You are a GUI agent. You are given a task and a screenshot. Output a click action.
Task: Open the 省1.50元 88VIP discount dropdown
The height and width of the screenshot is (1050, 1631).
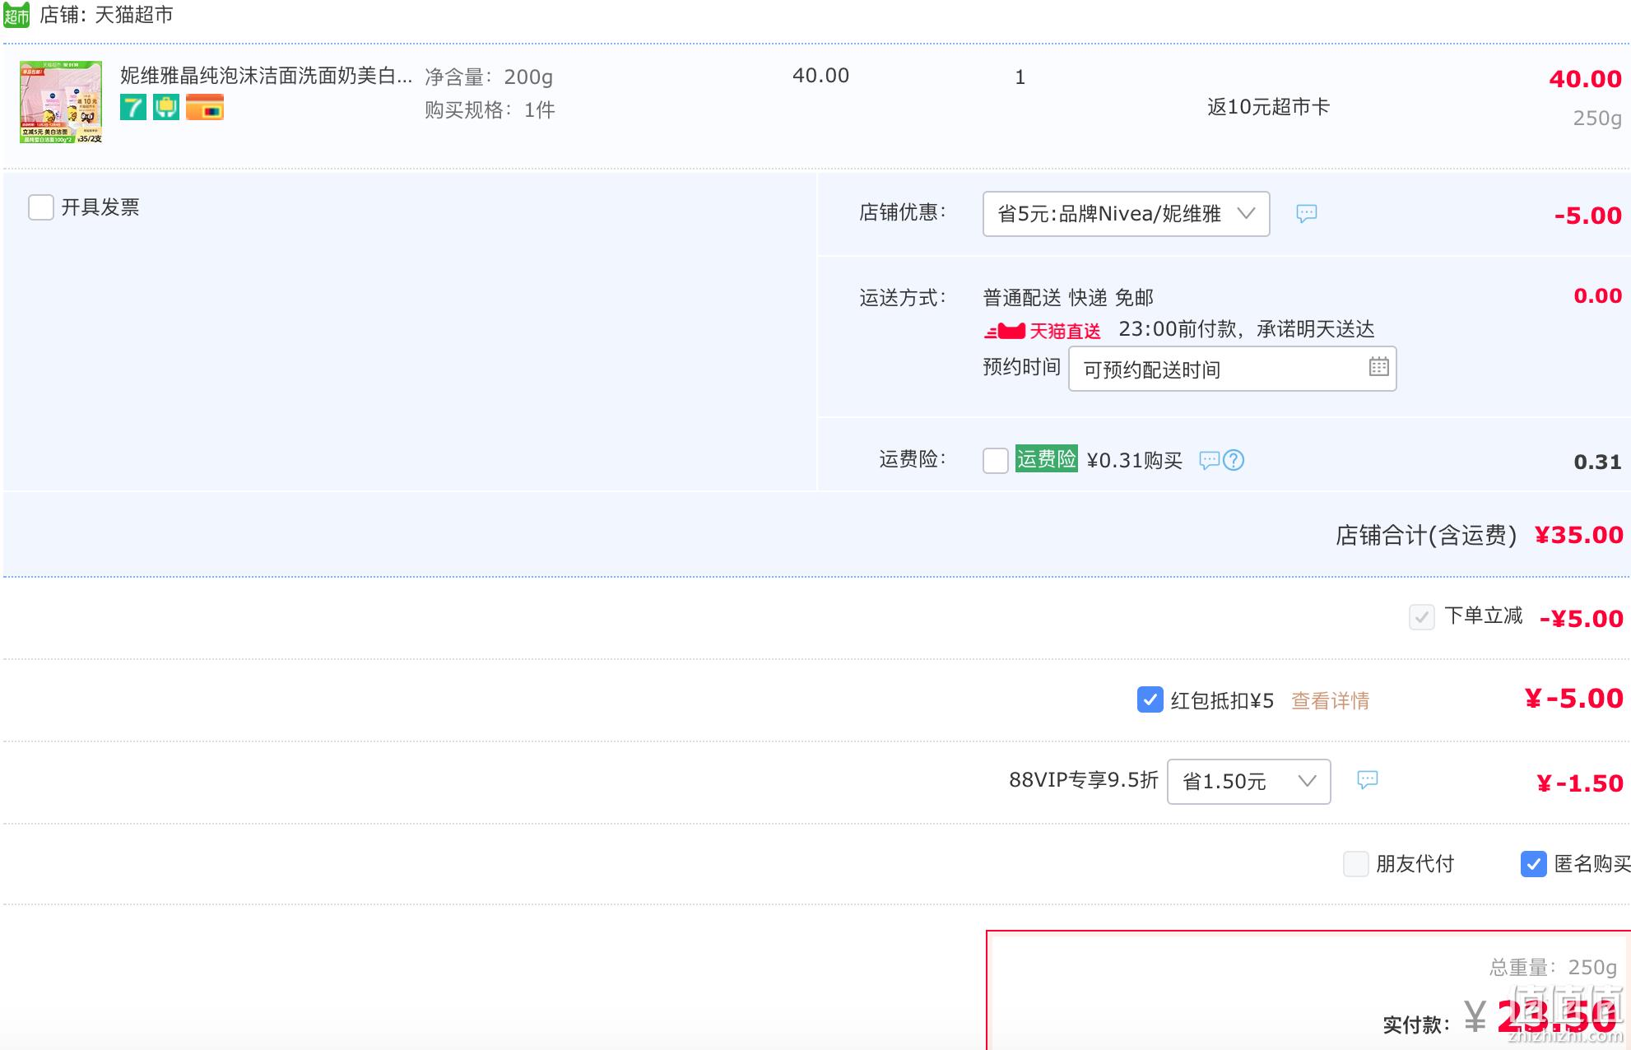(x=1248, y=782)
